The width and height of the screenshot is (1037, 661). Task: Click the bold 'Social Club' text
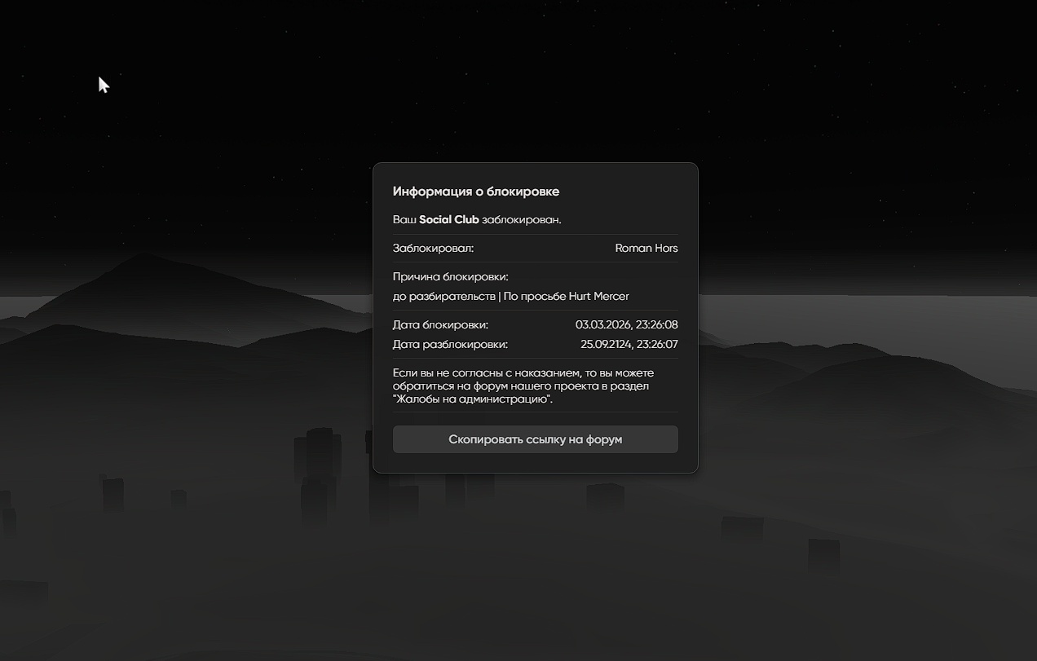pyautogui.click(x=448, y=220)
